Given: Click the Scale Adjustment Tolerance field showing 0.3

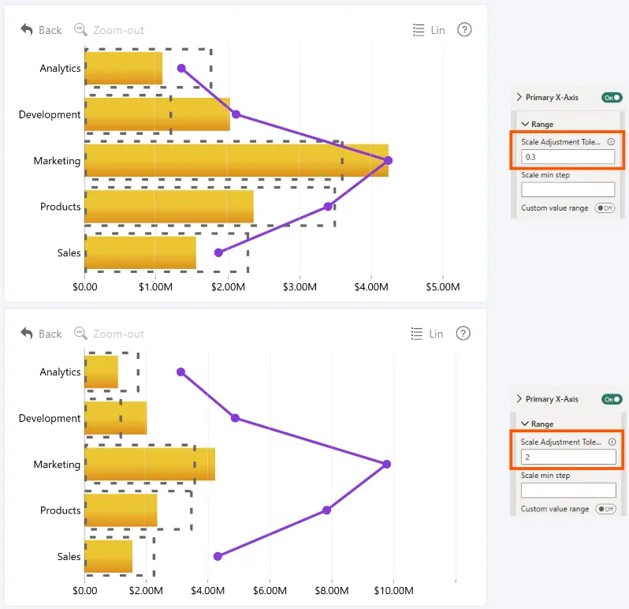Looking at the screenshot, I should 568,156.
